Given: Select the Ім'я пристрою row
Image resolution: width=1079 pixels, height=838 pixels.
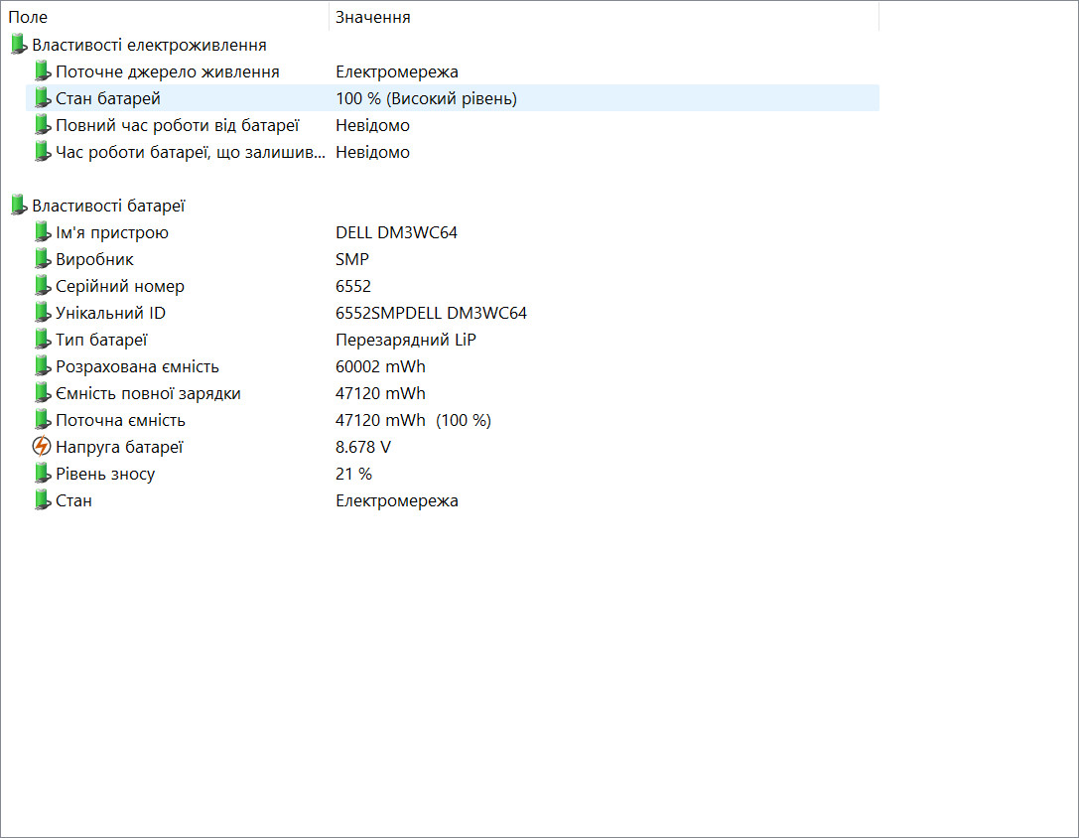Looking at the screenshot, I should click(452, 232).
